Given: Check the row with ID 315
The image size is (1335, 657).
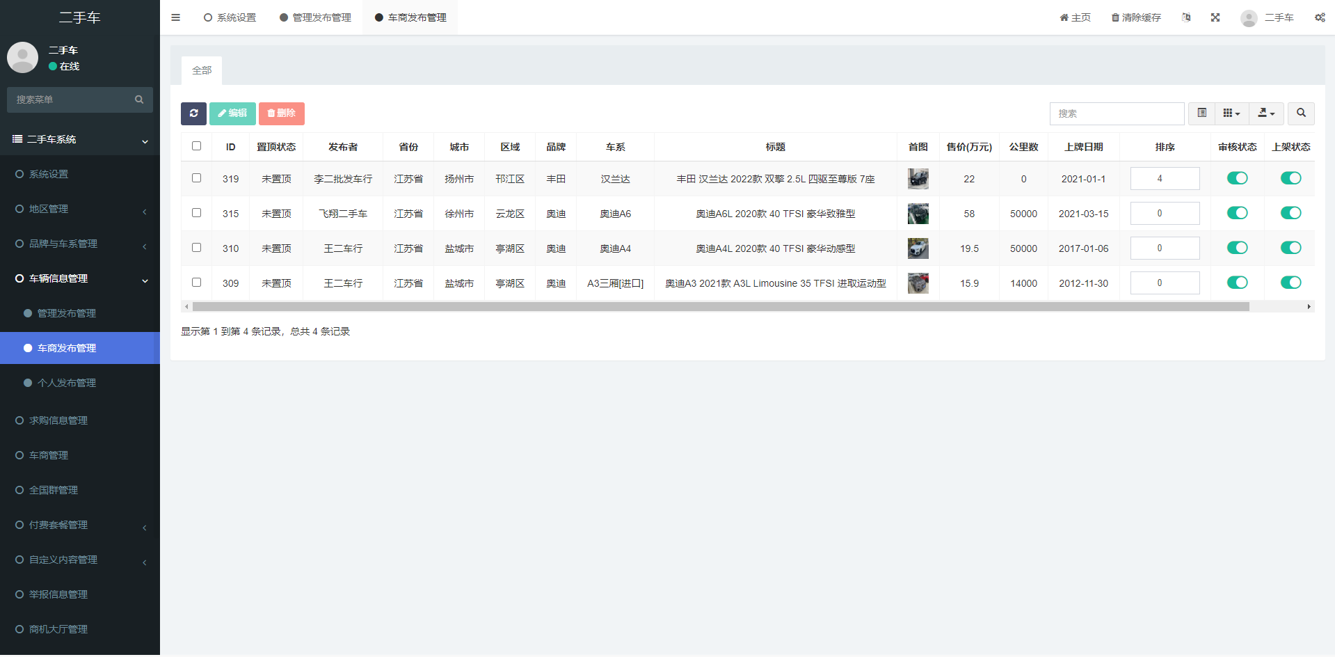Looking at the screenshot, I should point(196,213).
